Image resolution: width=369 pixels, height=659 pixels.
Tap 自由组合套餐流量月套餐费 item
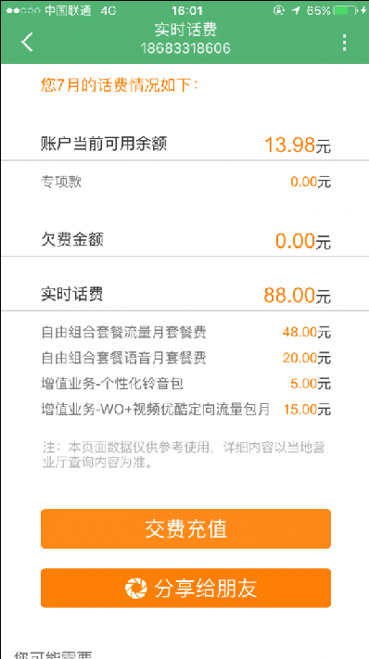click(185, 333)
